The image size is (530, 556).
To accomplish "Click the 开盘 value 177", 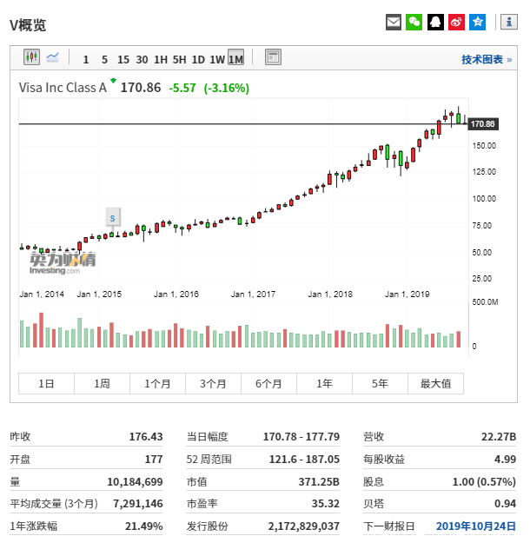I will [x=154, y=460].
